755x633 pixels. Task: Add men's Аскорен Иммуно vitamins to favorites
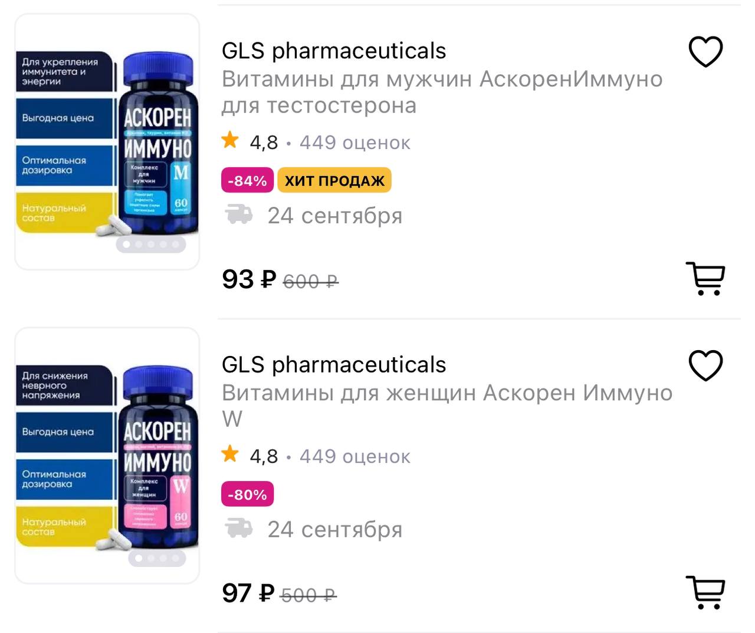pyautogui.click(x=705, y=52)
